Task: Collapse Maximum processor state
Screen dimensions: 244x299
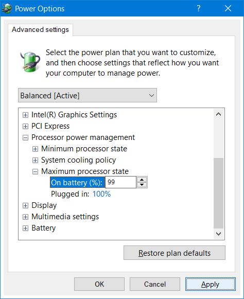Action: tap(35, 171)
